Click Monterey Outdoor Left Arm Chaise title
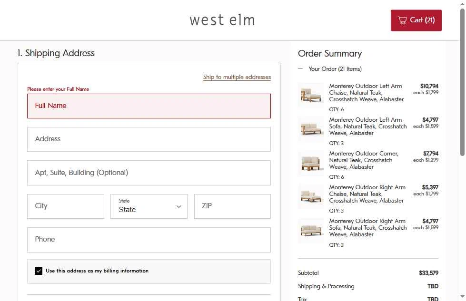 (366, 93)
